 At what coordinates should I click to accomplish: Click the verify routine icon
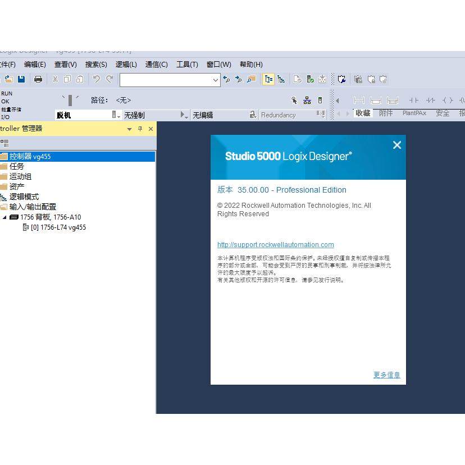coord(297,79)
